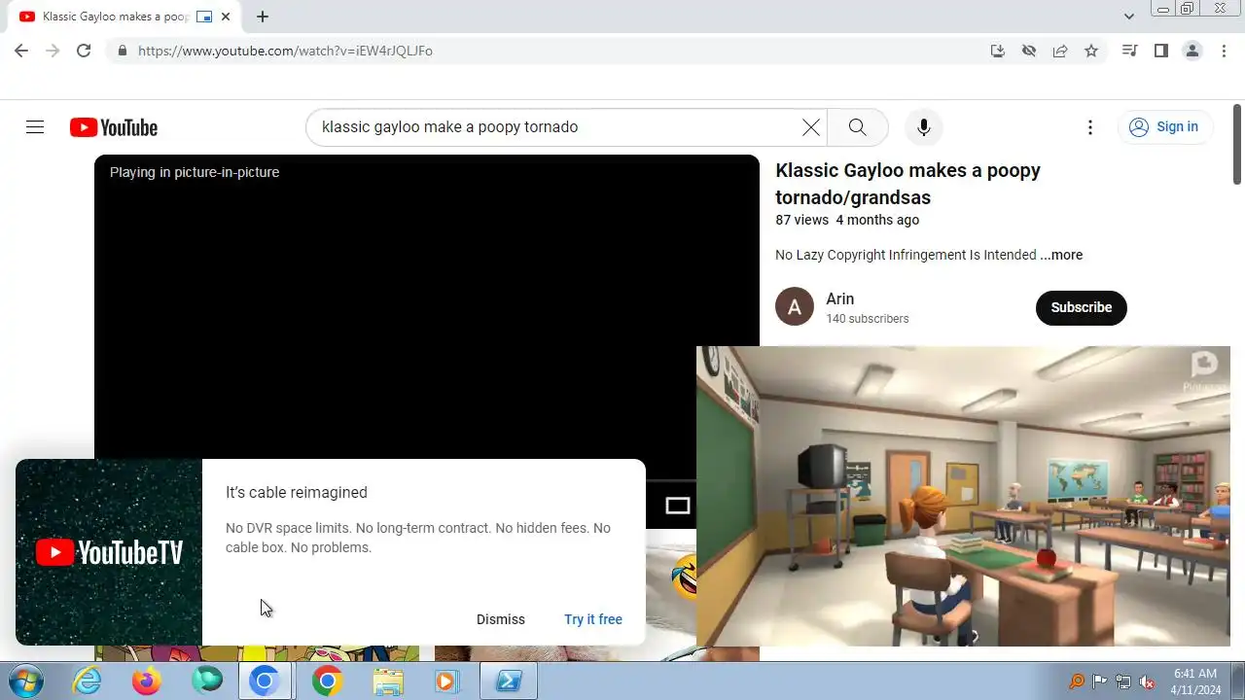Click the page vertical scrollbar
The height and width of the screenshot is (700, 1245).
point(1237,144)
